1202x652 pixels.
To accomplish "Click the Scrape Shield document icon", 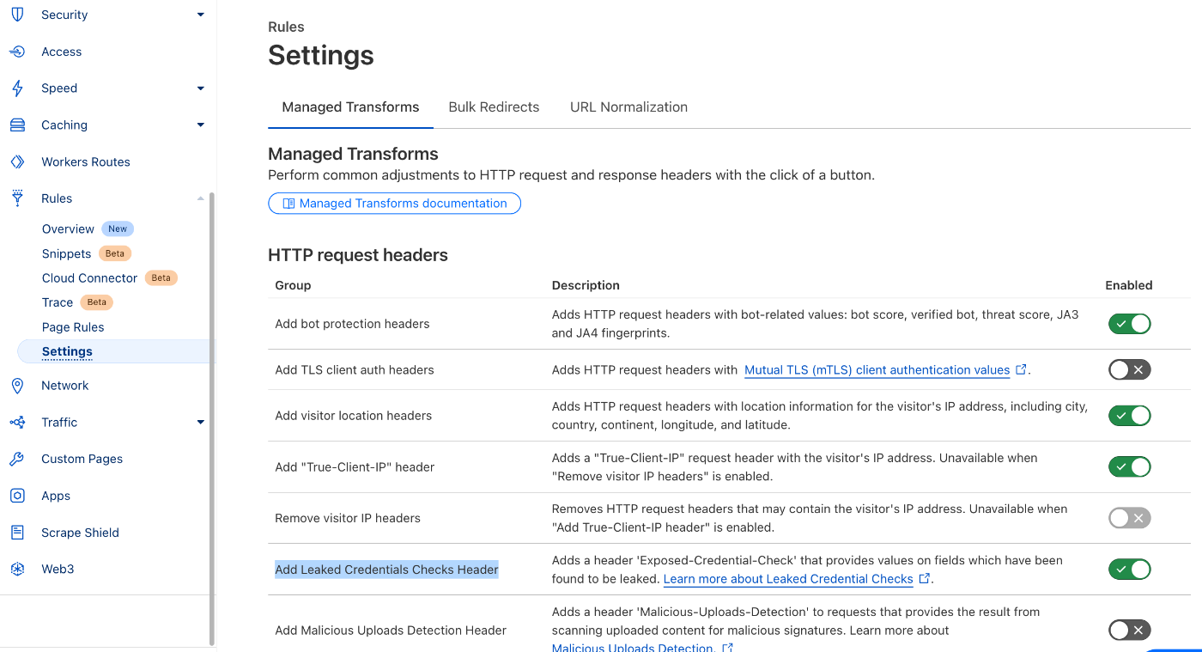I will [x=17, y=533].
